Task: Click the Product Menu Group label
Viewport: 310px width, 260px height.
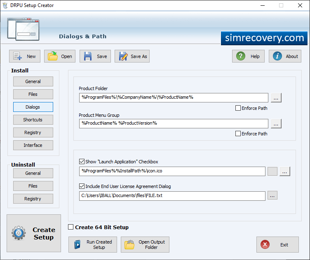Action: pyautogui.click(x=99, y=115)
